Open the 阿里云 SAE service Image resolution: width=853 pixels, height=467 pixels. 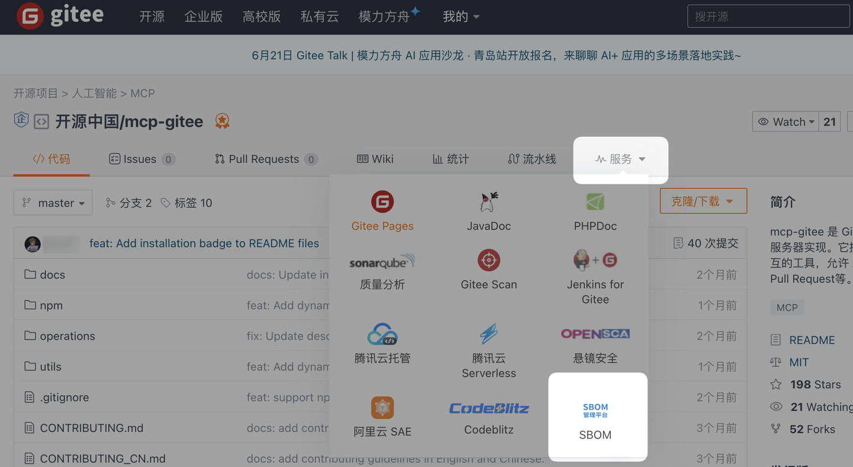pyautogui.click(x=382, y=417)
